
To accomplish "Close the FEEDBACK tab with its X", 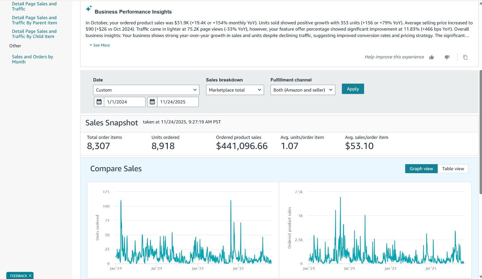I will [30, 276].
